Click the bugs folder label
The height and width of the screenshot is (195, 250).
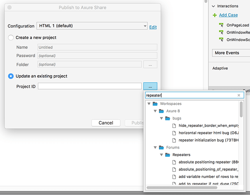pos(177,118)
